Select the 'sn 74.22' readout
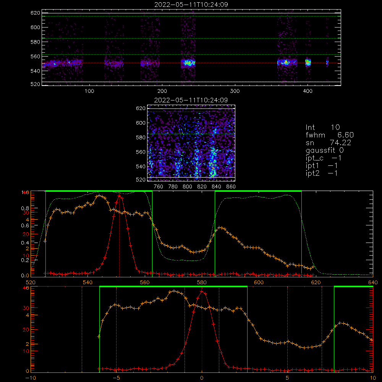This screenshot has width=382, height=382. point(328,142)
